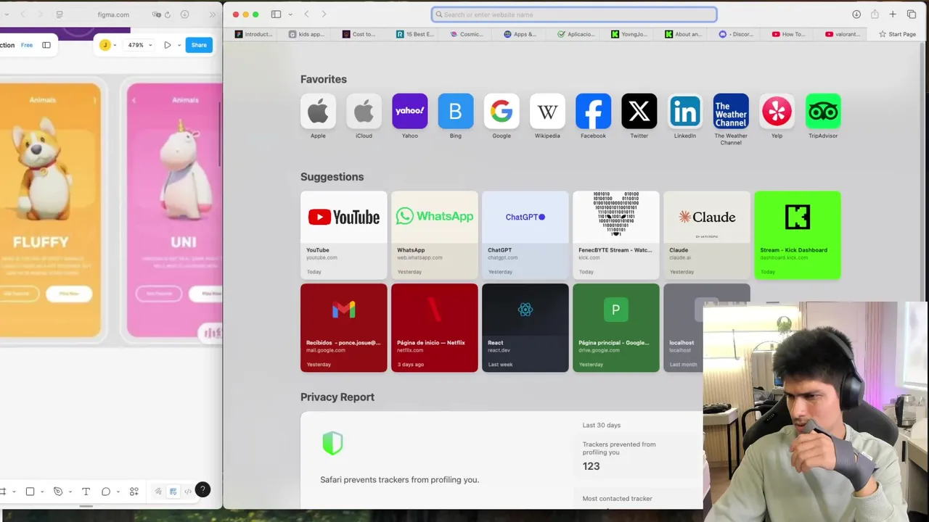Expand the Comment tools dropdown arrow
929x522 pixels.
point(118,492)
